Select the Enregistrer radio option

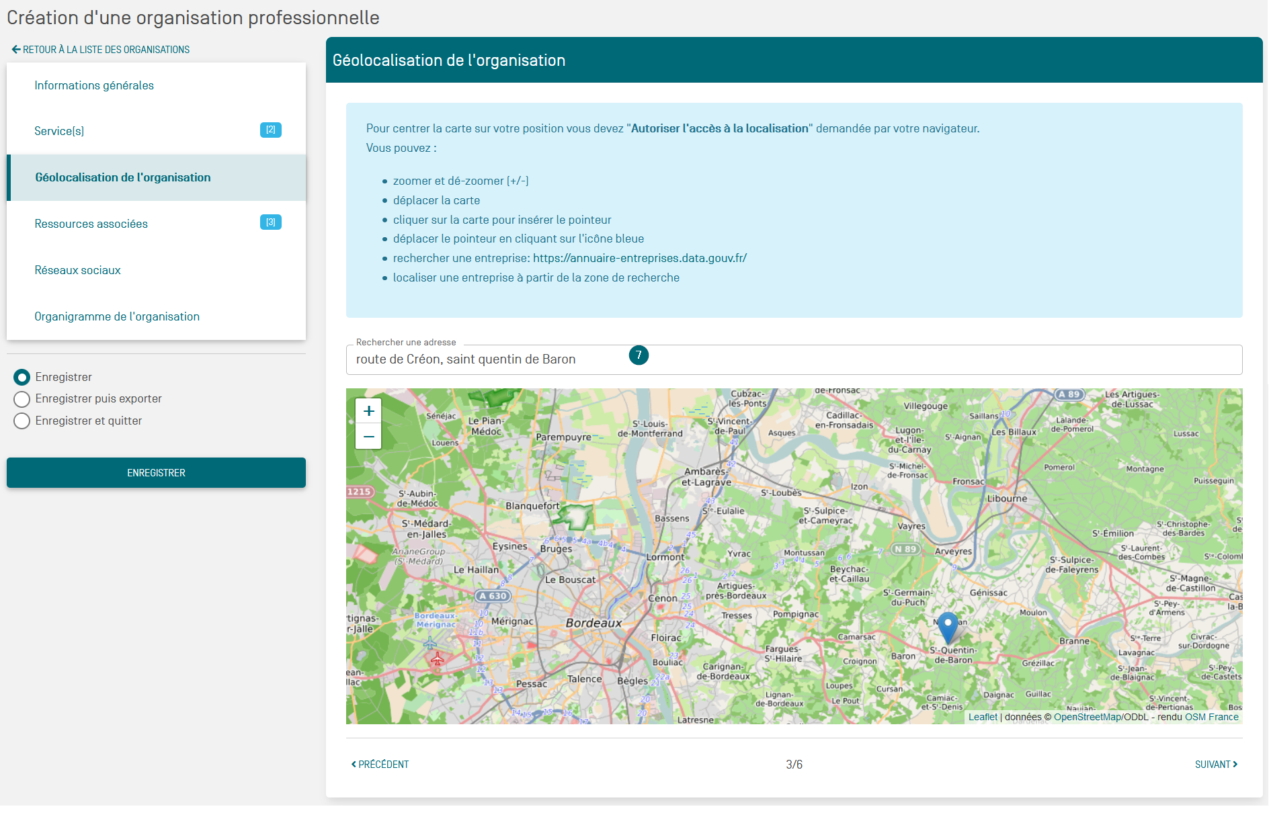pos(22,378)
